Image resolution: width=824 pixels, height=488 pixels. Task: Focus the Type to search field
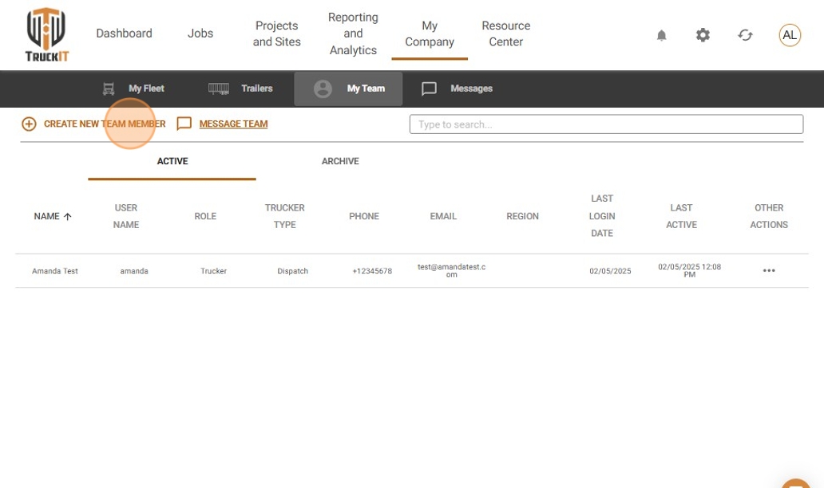607,124
